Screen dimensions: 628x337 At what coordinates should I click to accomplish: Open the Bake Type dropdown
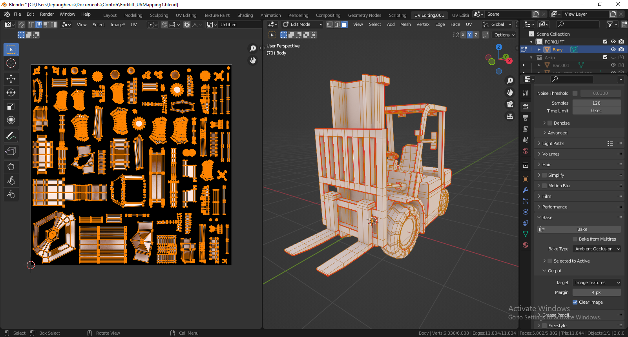point(597,249)
